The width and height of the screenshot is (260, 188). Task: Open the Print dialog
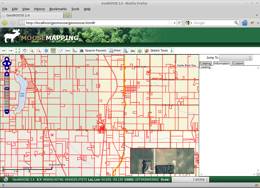pyautogui.click(x=115, y=51)
